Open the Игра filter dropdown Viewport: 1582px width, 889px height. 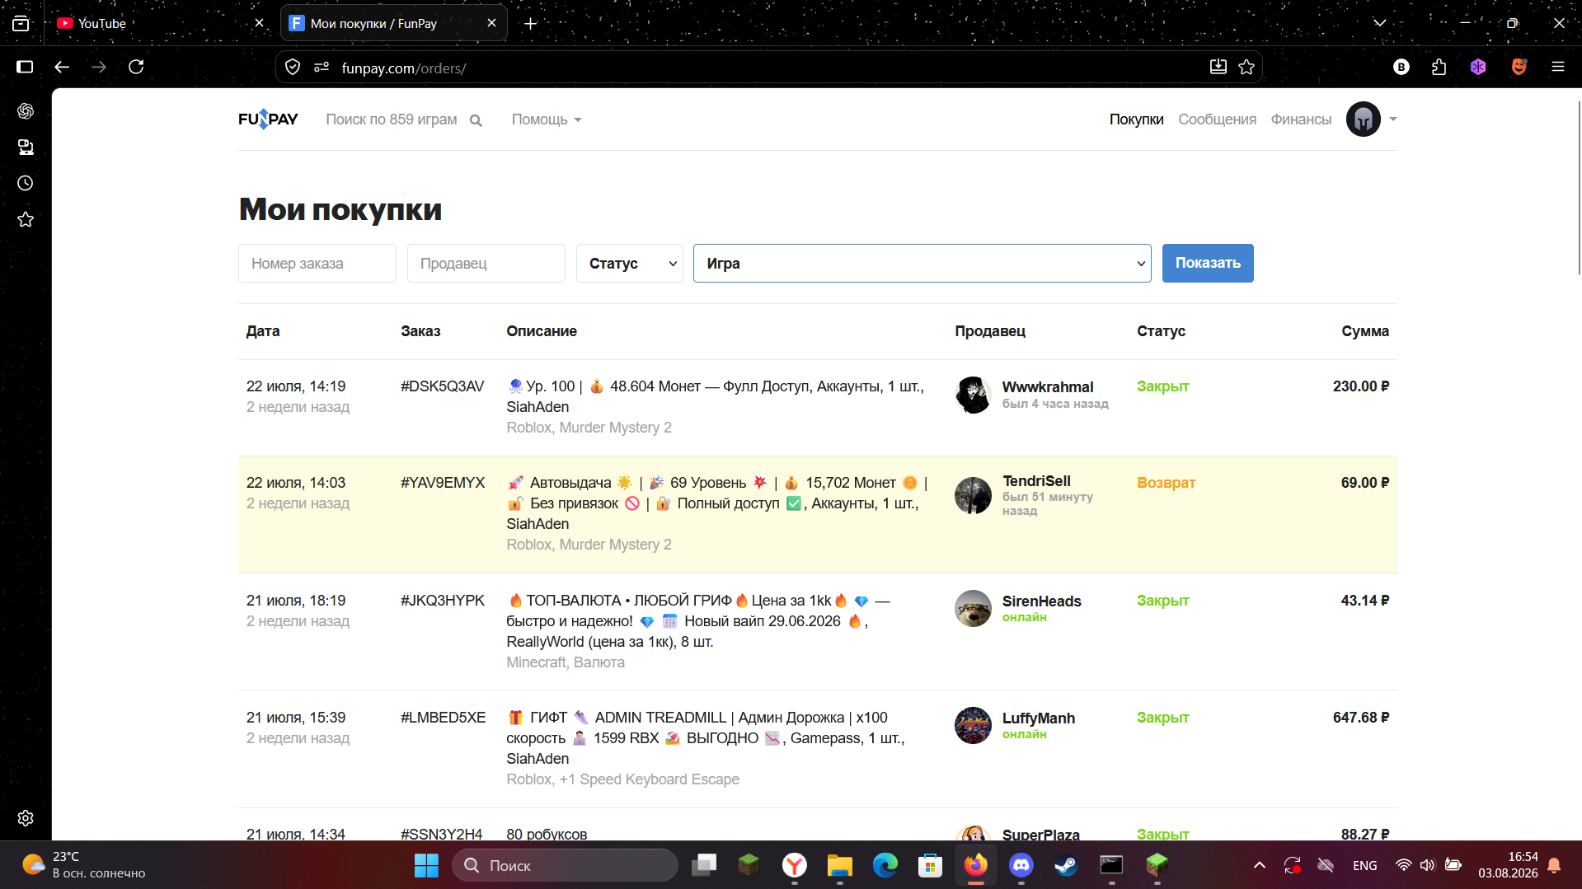922,264
